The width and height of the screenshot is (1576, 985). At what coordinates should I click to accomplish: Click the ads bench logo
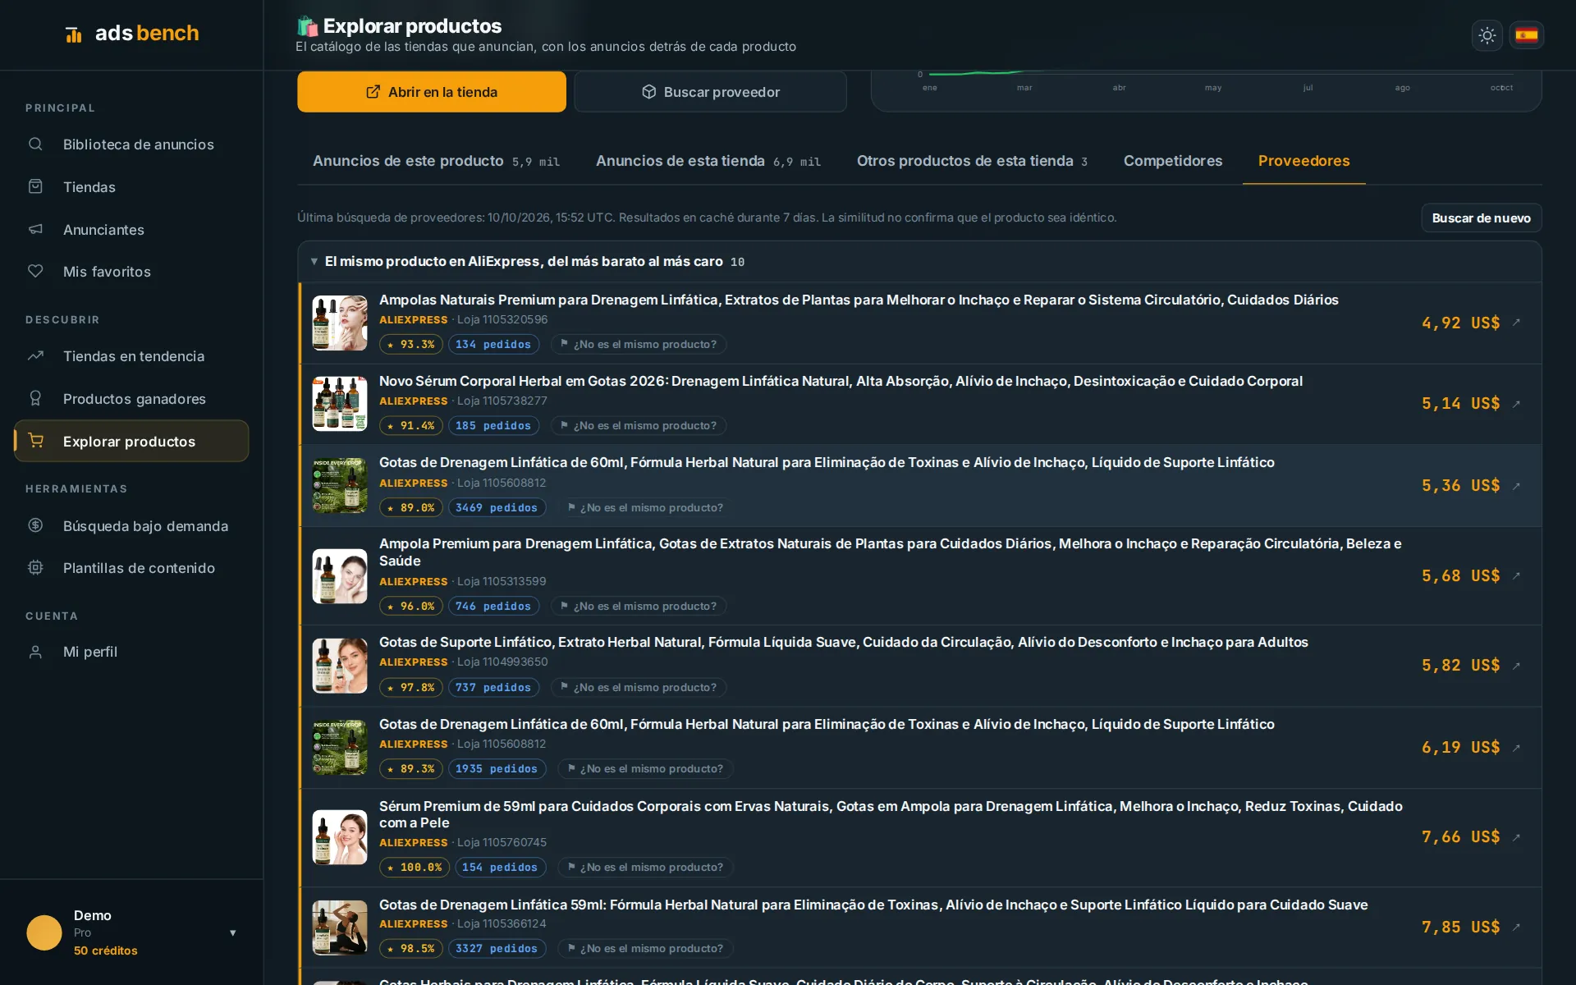[x=131, y=34]
